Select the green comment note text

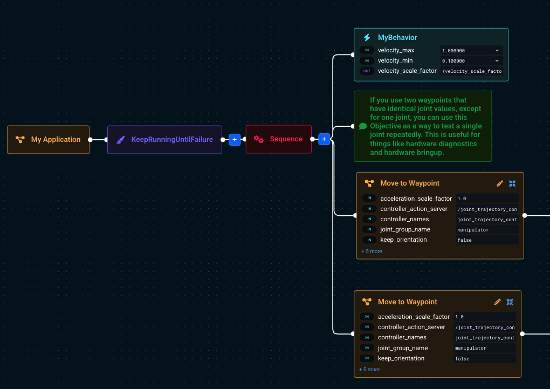(x=425, y=126)
